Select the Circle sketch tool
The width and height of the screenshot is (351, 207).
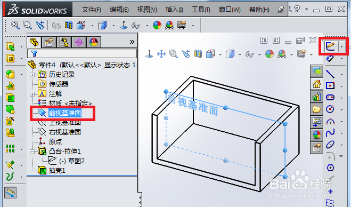pyautogui.click(x=330, y=109)
